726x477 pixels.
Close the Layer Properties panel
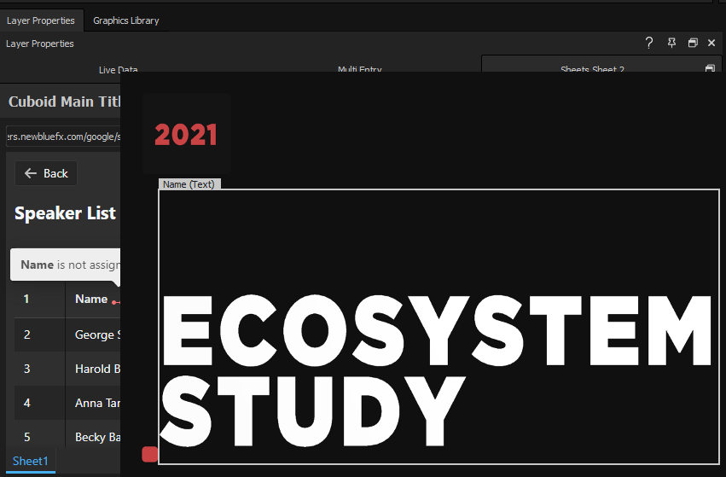click(x=711, y=43)
